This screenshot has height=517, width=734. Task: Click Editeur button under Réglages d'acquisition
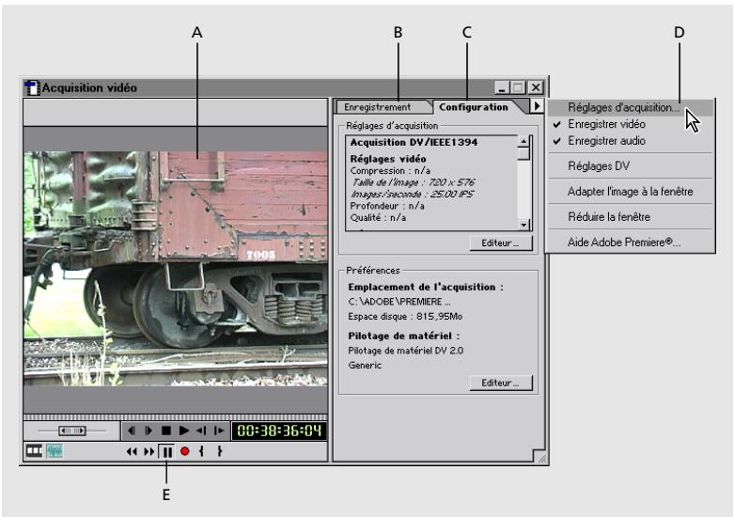[x=500, y=243]
